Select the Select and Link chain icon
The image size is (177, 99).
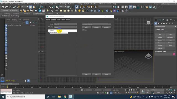point(11,7)
